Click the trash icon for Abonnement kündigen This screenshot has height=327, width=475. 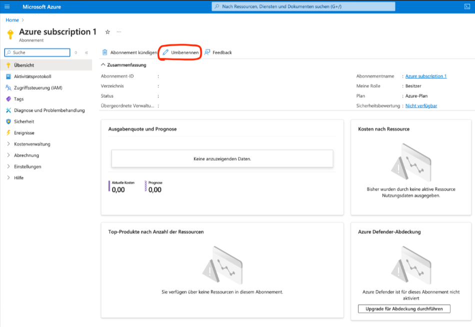click(x=105, y=52)
